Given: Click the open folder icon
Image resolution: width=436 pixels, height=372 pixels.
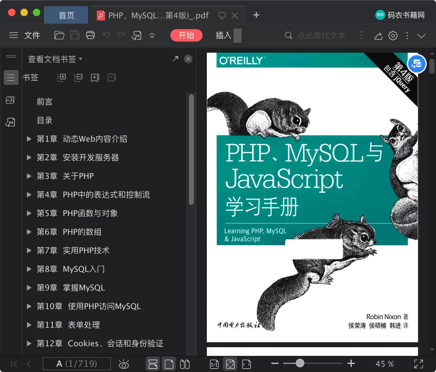Looking at the screenshot, I should [59, 35].
